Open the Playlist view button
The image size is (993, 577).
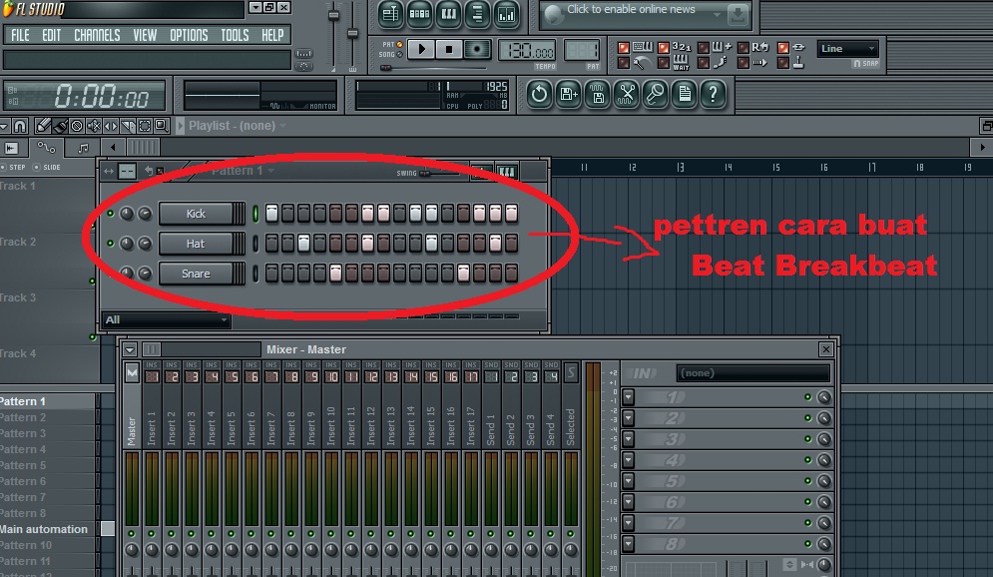[x=390, y=14]
